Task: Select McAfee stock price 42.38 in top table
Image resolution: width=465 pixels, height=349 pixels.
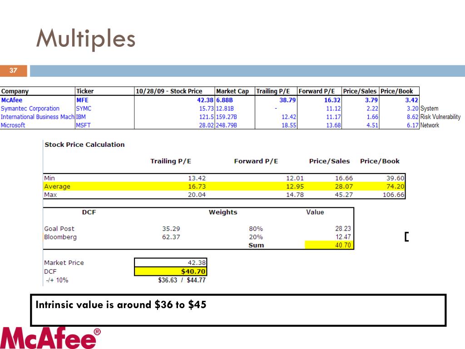Action: pos(205,100)
